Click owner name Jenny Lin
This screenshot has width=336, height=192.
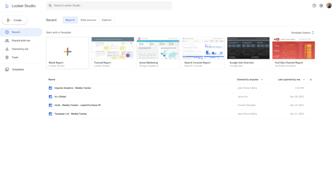pyautogui.click(x=242, y=96)
